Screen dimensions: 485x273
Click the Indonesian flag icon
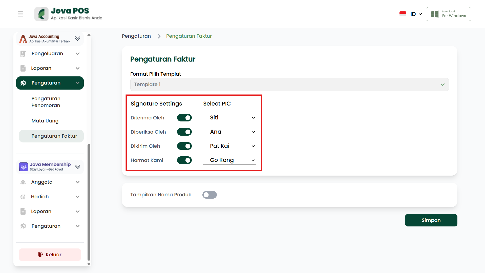(x=403, y=14)
